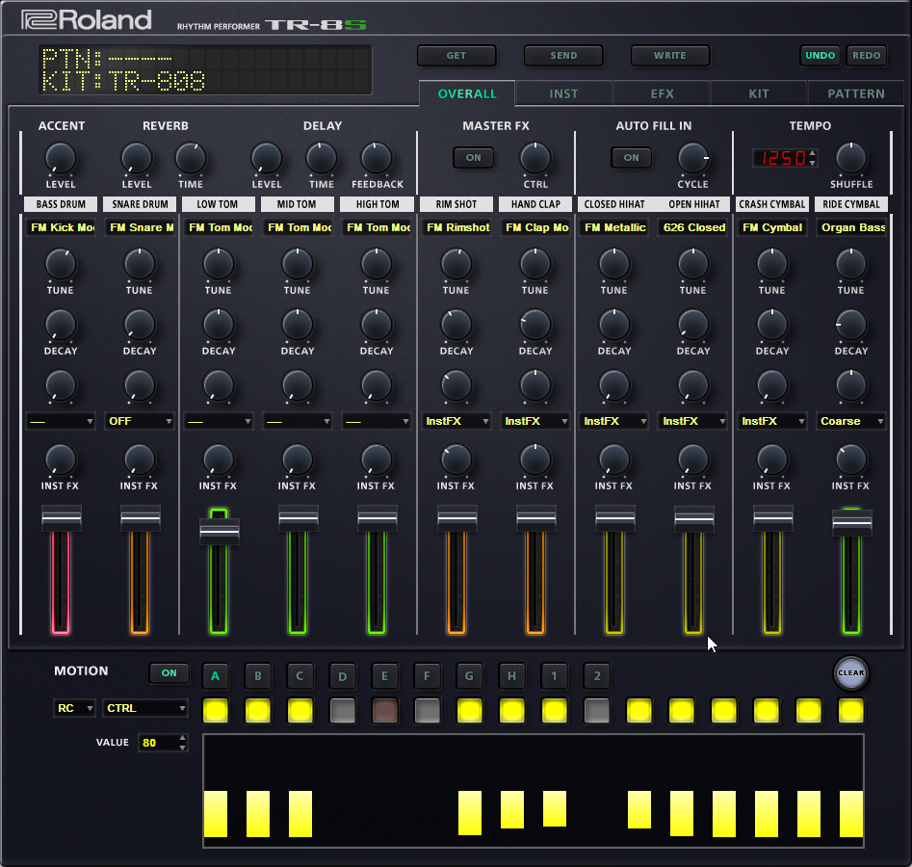This screenshot has height=867, width=912.
Task: Click the FM Kick instrument name field
Action: point(61,227)
